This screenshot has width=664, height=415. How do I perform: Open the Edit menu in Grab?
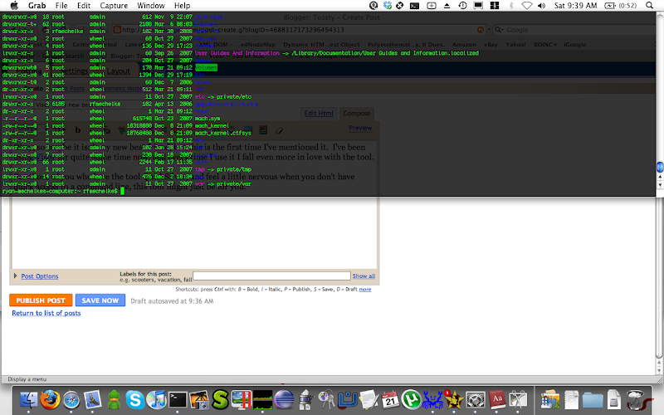84,6
